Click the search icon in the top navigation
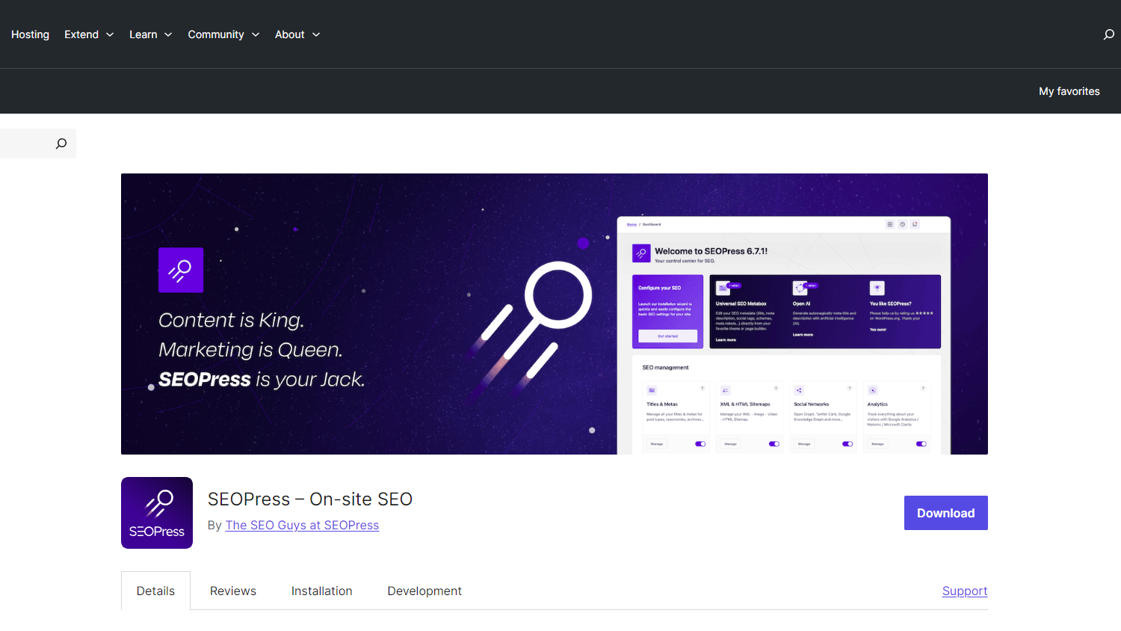1121x631 pixels. click(x=1108, y=34)
